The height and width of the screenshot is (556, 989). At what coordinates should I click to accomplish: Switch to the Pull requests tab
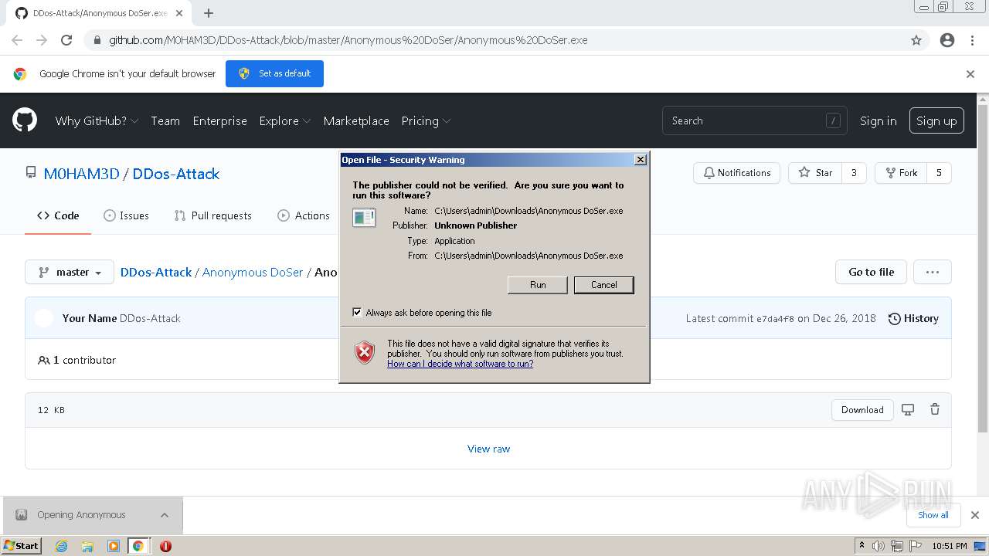click(213, 215)
